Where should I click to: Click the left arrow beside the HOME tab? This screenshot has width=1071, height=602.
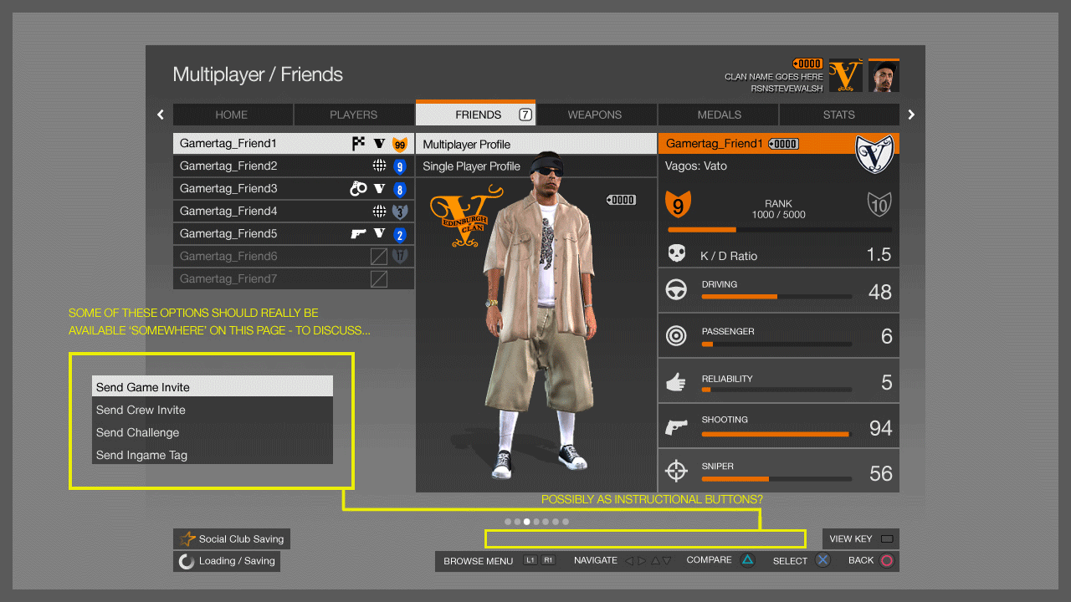coord(161,115)
